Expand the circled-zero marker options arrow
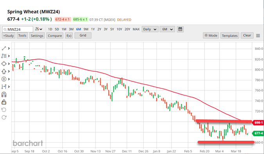The image size is (264, 154). coord(9,79)
